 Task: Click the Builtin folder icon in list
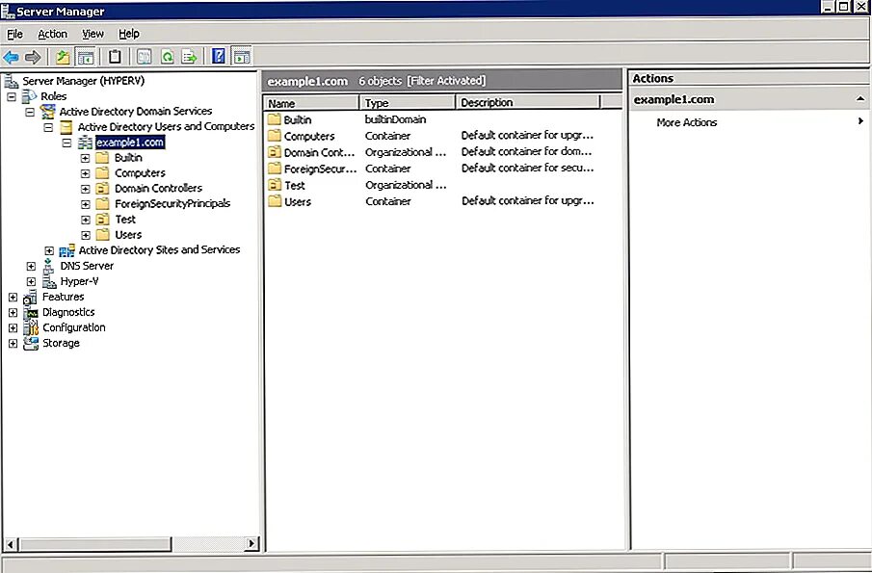(x=275, y=119)
